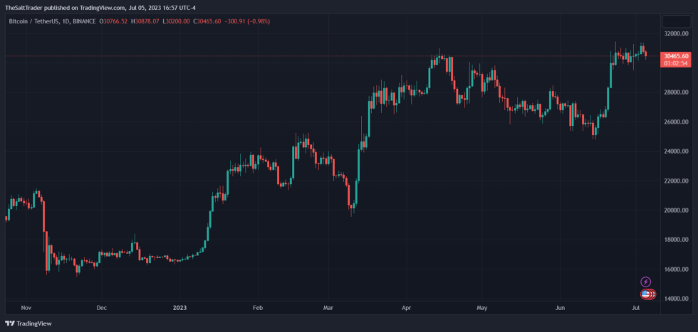Image resolution: width=698 pixels, height=332 pixels.
Task: Click the change value −300.91 (−0.98%)
Action: (x=247, y=21)
